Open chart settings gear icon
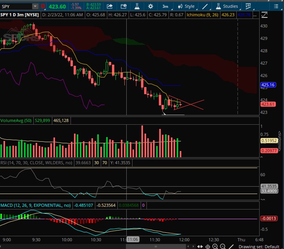 point(150,7)
